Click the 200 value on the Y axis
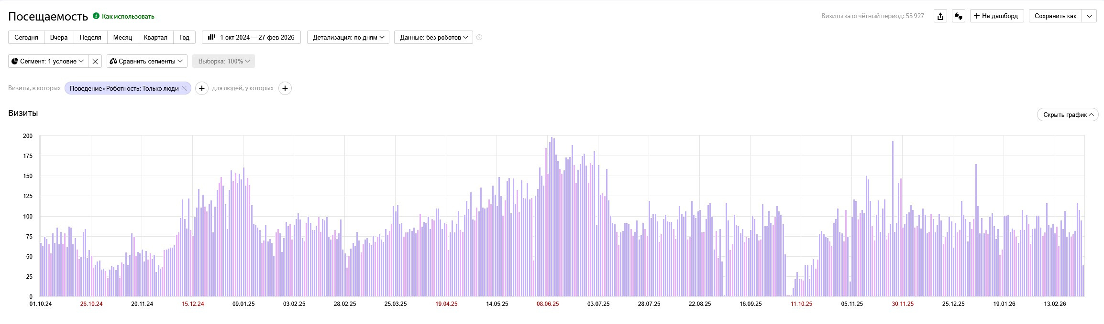1104x324 pixels. tap(28, 136)
